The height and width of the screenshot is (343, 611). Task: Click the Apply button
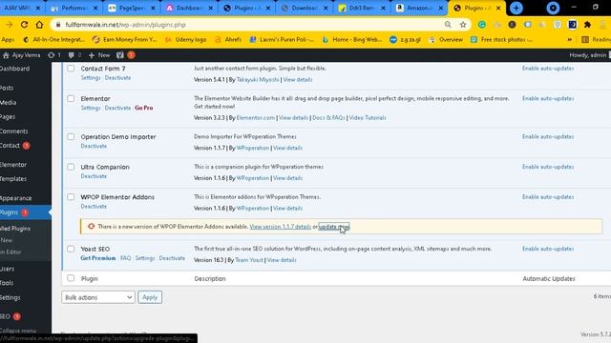(150, 297)
